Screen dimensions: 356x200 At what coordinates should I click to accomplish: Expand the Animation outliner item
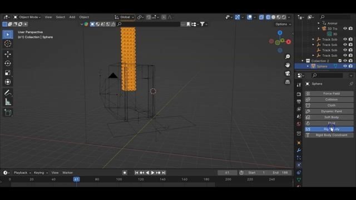(x=319, y=23)
